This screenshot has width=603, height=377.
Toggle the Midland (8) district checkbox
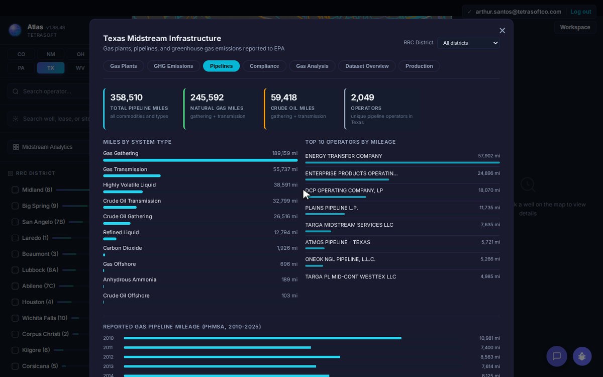pyautogui.click(x=15, y=190)
